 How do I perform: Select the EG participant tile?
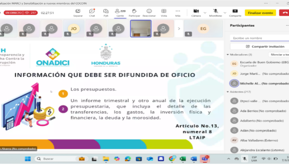point(203,29)
